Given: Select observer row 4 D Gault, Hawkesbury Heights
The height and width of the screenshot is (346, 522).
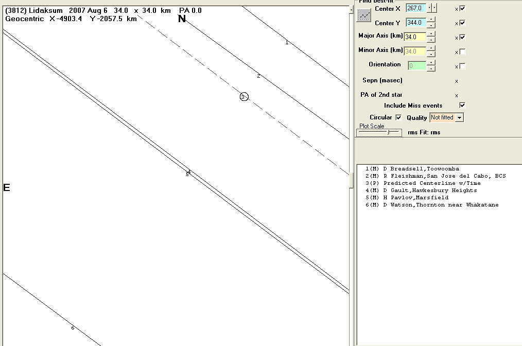Looking at the screenshot, I should 421,191.
